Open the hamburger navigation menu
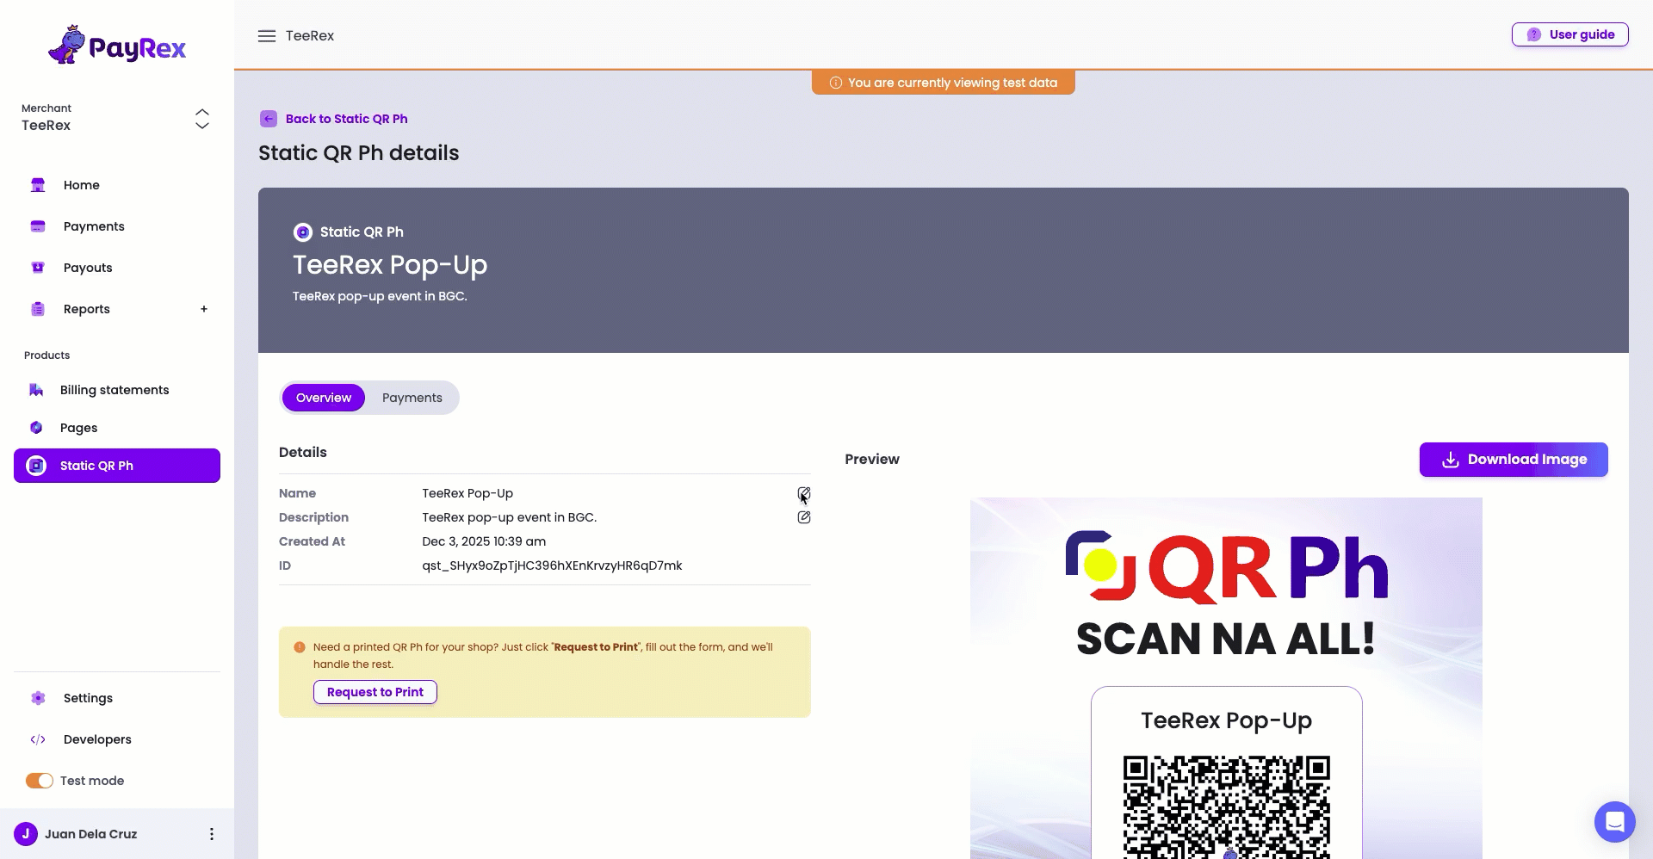 coord(267,35)
